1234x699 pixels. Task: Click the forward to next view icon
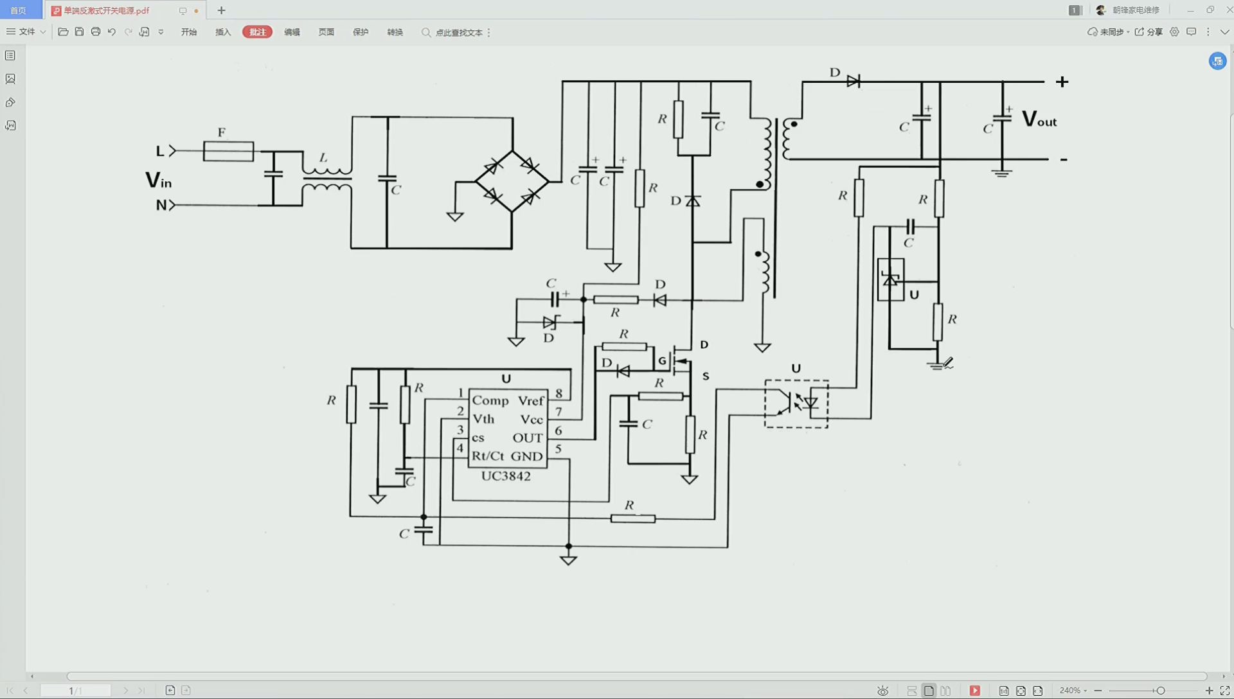click(x=186, y=691)
